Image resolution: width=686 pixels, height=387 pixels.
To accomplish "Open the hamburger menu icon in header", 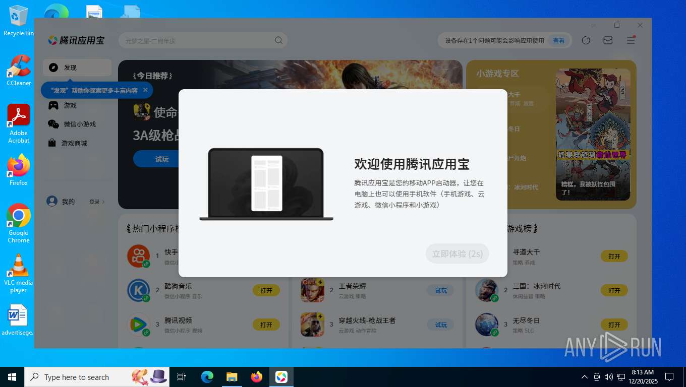I will pyautogui.click(x=631, y=40).
